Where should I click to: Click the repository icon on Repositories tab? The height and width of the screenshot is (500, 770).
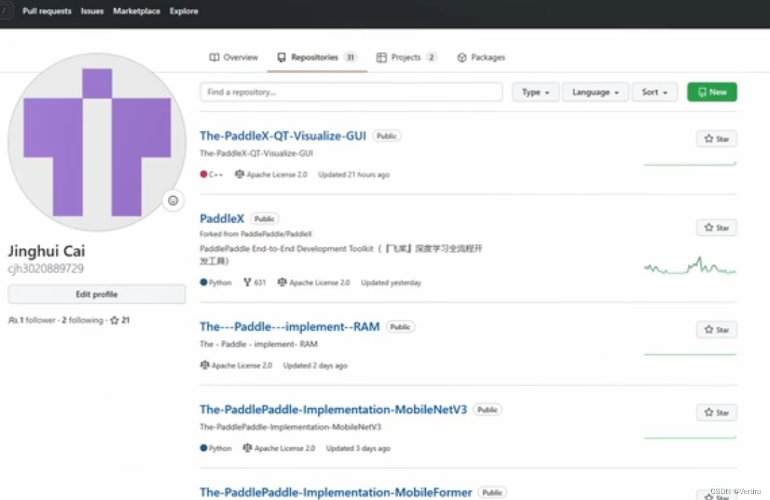coord(281,58)
